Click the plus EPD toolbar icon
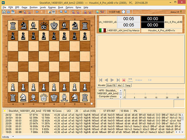Viewport: 187px width, 140px height. click(85, 12)
